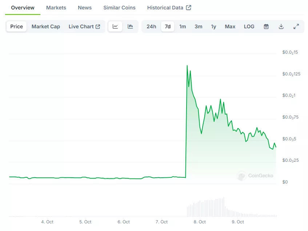Open the Similar Coins tab
308x231 pixels.
tap(119, 7)
